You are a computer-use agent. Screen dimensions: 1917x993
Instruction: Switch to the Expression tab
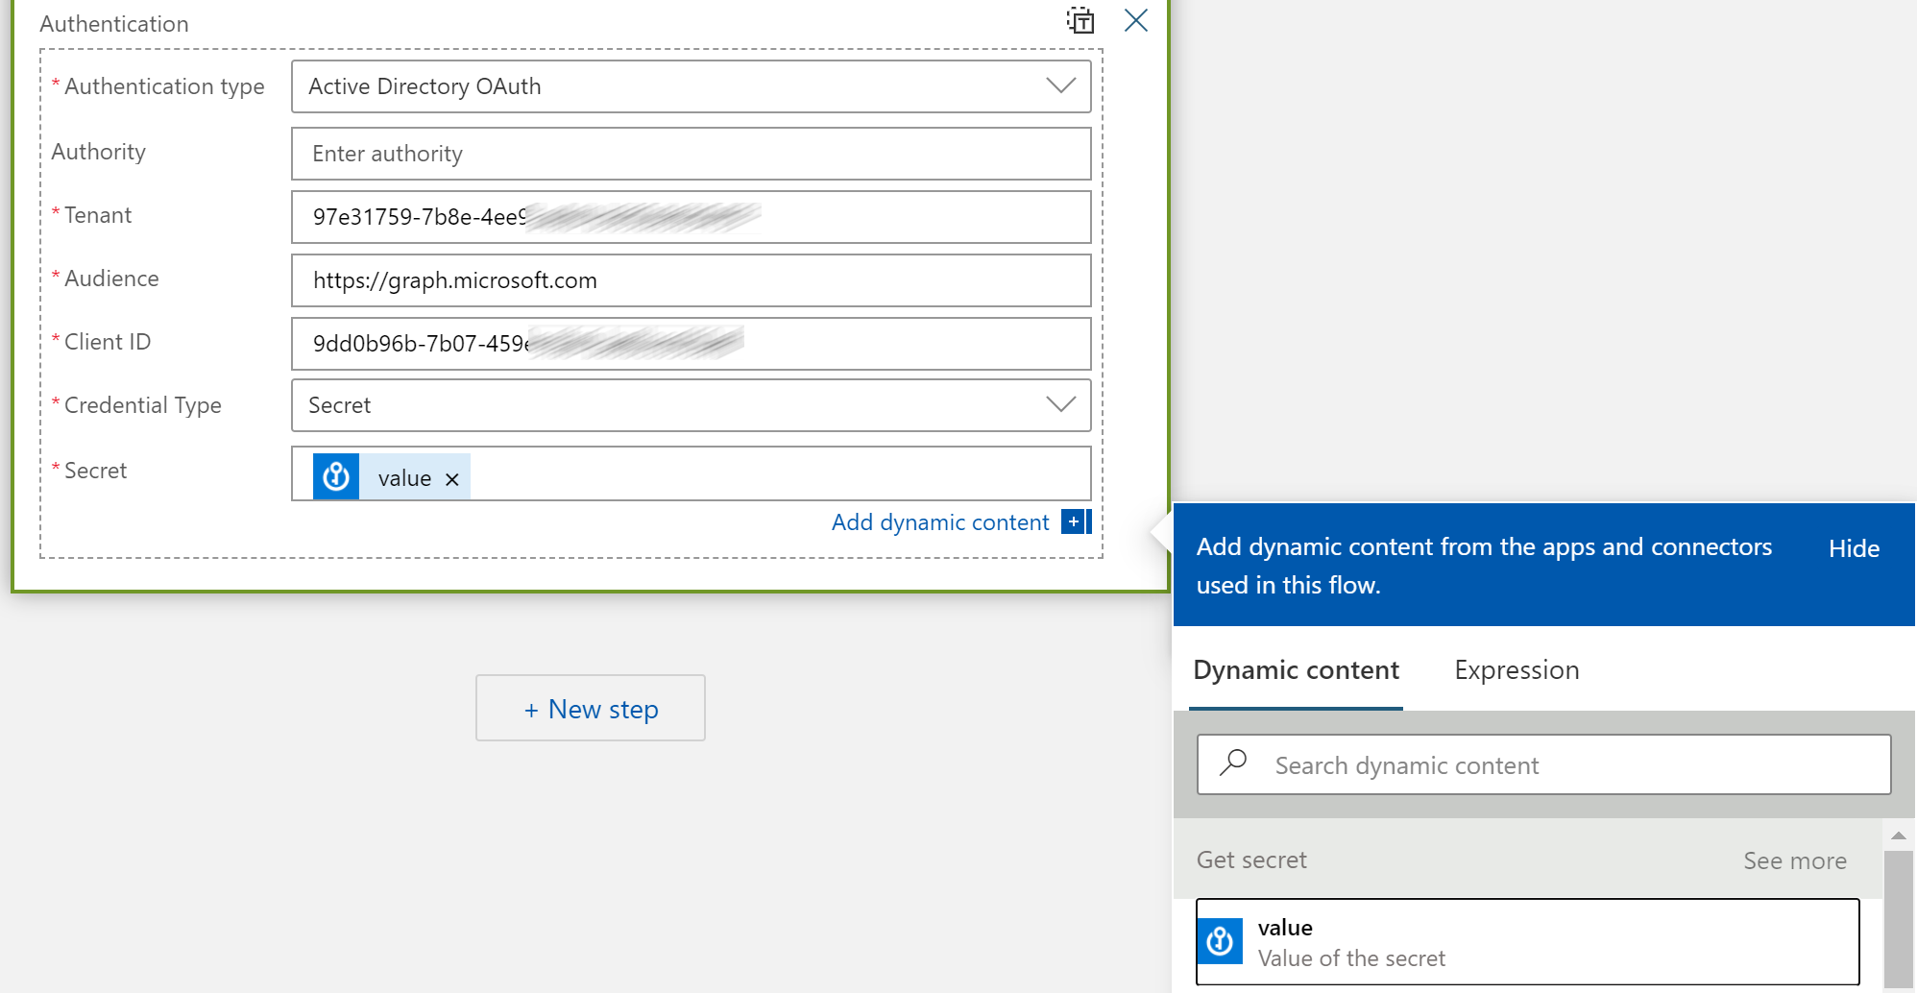click(1516, 669)
